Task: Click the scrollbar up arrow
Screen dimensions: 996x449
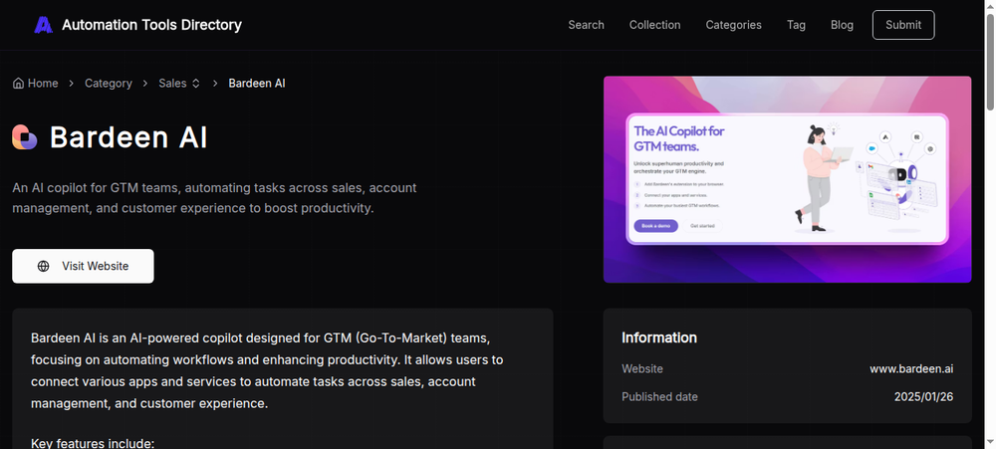Action: [990, 6]
